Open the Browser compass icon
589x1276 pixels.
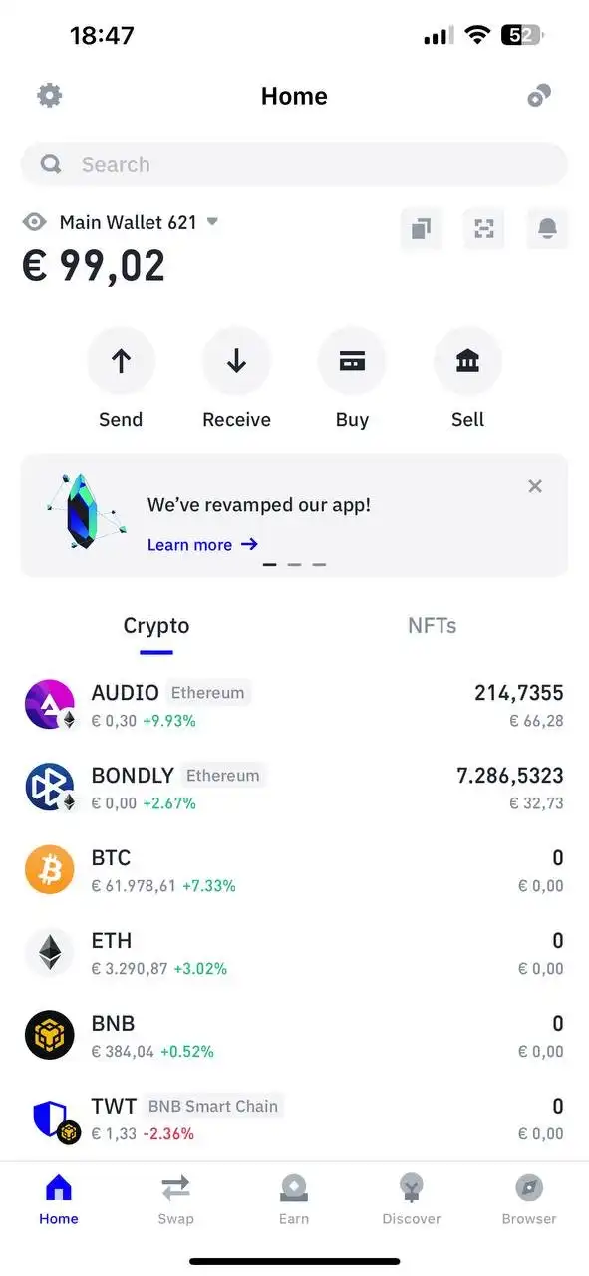point(529,1199)
